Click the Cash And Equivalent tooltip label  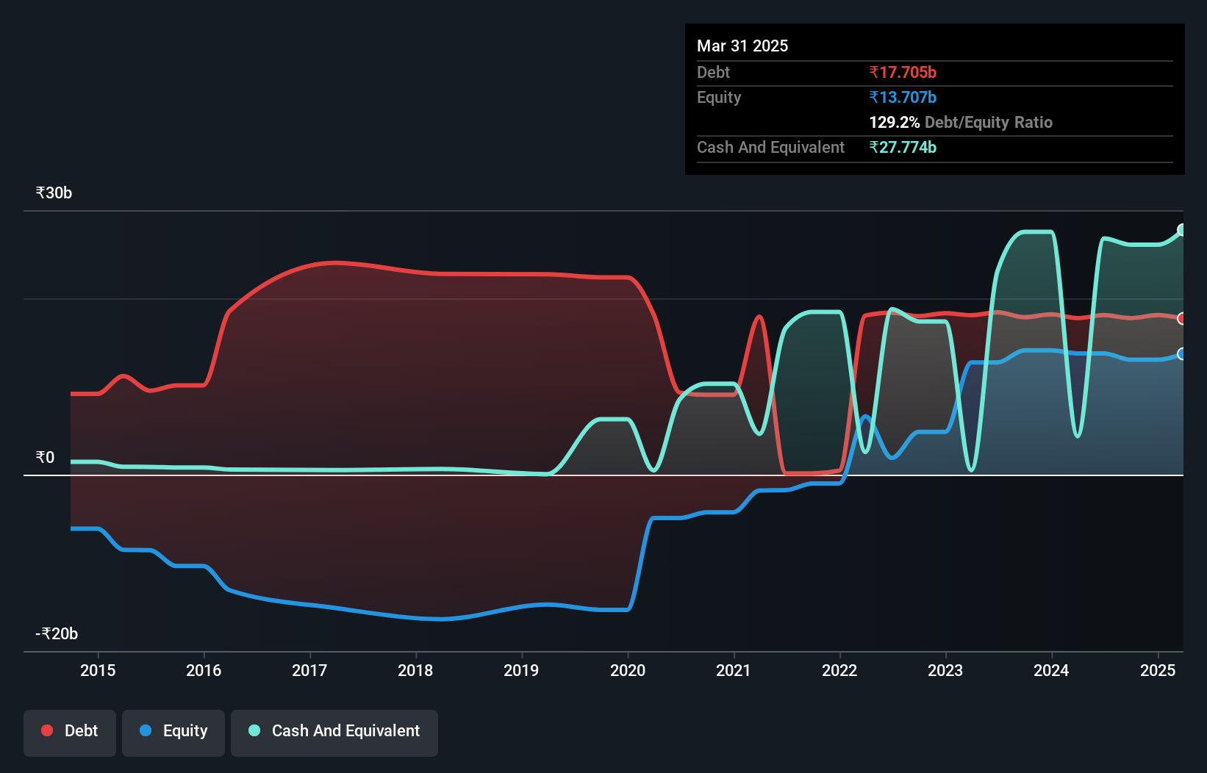click(770, 147)
